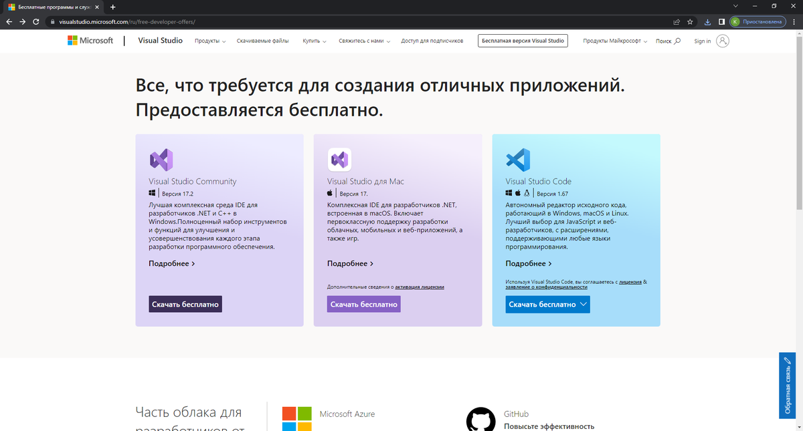Reload the page with the refresh icon
This screenshot has height=431, width=803.
click(37, 21)
